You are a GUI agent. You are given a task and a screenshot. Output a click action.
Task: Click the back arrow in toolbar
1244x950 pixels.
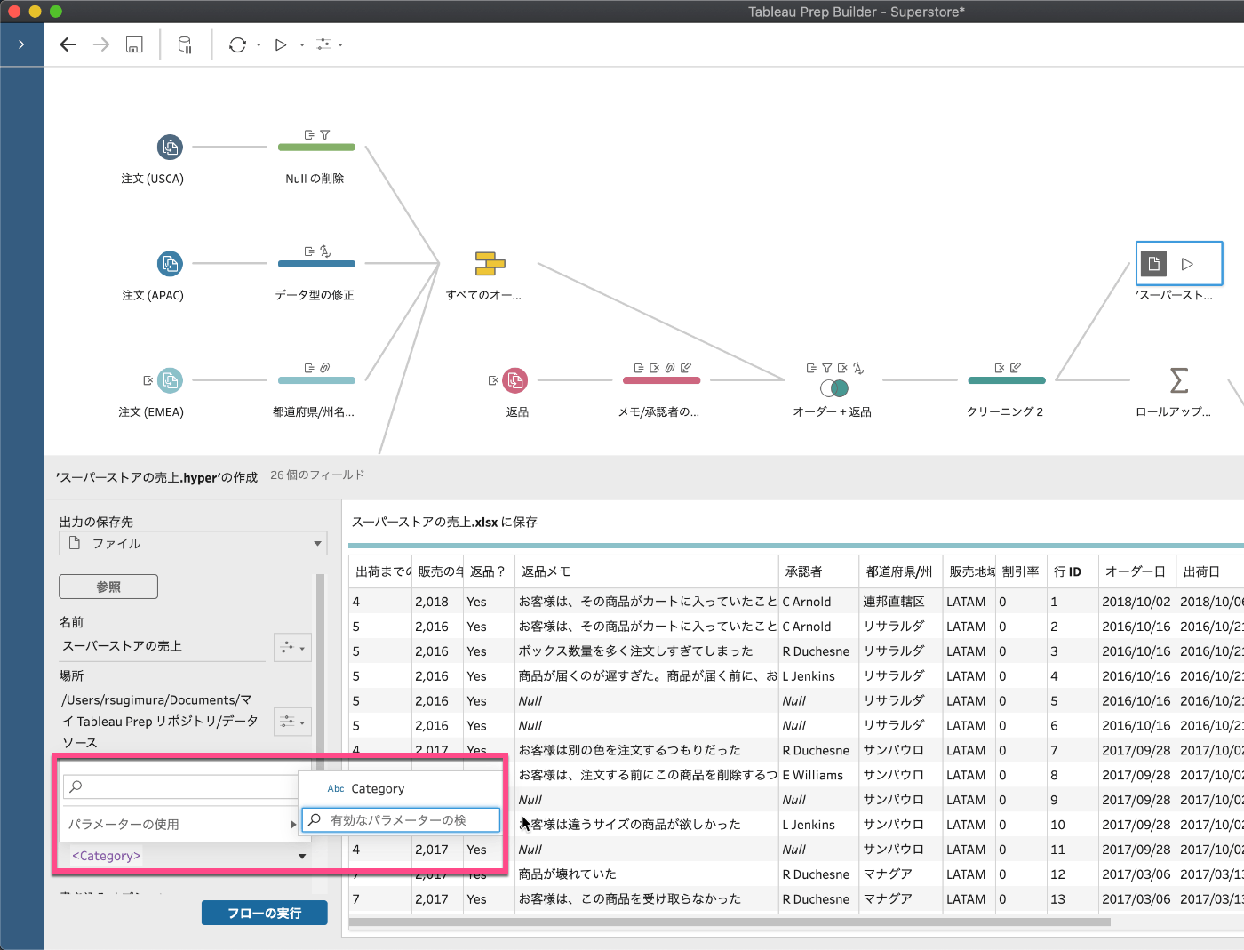[x=68, y=44]
